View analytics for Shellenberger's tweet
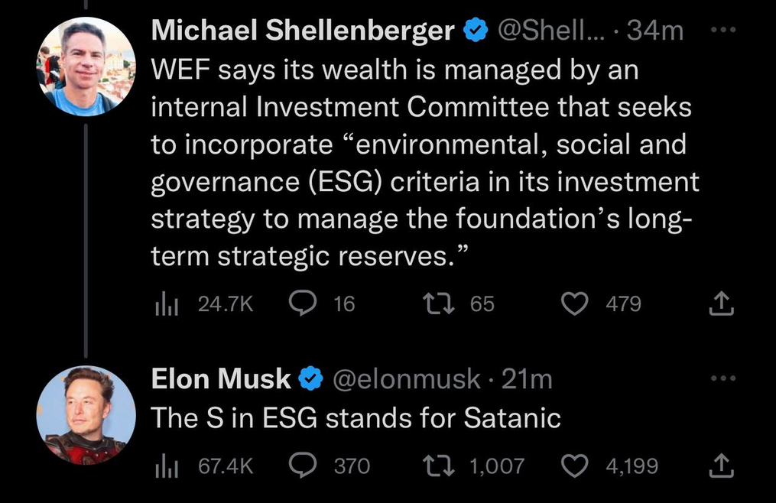The width and height of the screenshot is (776, 503). pos(166,304)
